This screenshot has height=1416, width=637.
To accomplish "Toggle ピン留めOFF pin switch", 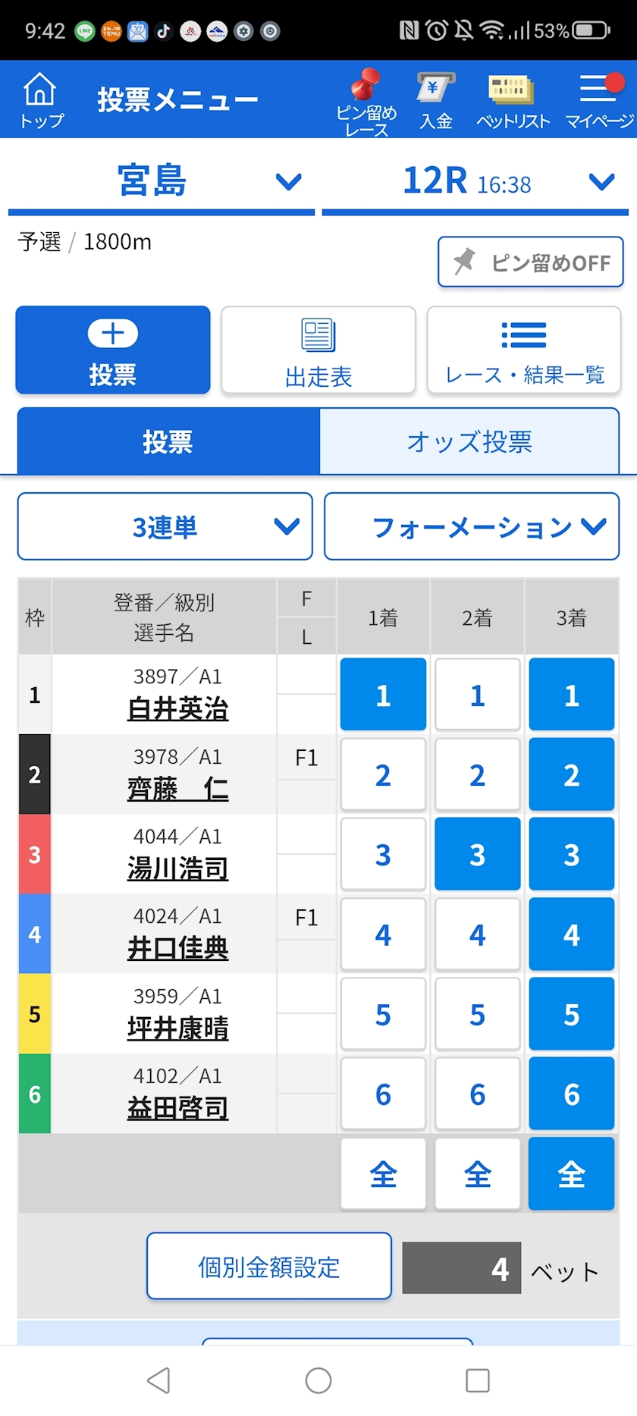I will coord(531,262).
